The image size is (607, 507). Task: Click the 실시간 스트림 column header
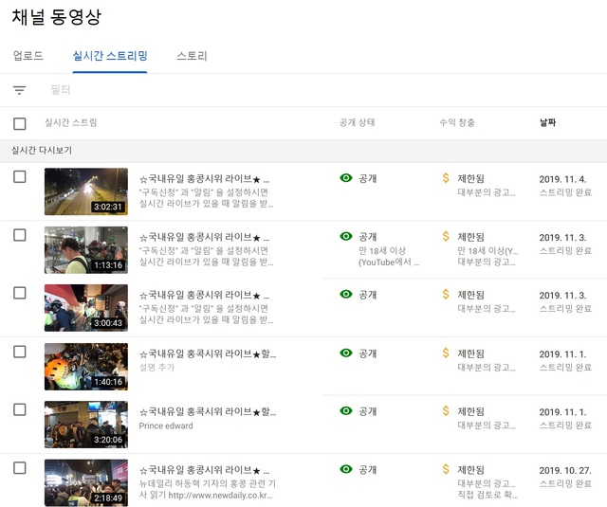(x=71, y=122)
